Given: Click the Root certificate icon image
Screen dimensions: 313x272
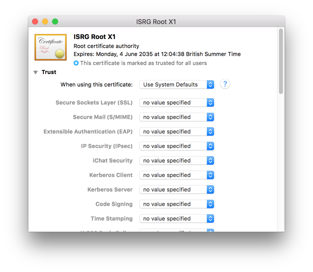Looking at the screenshot, I should 50,47.
